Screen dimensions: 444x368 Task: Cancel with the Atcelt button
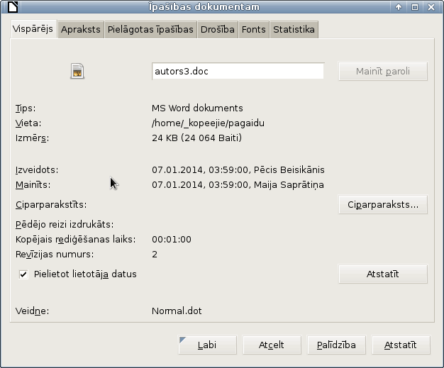272,345
